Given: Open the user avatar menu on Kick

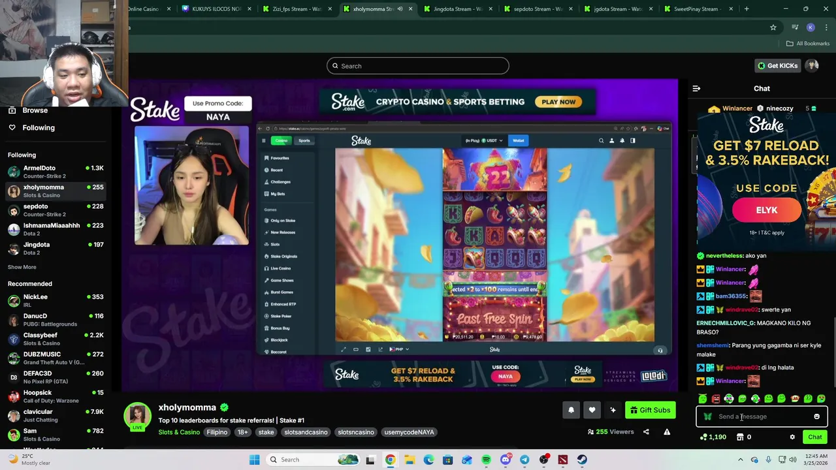Looking at the screenshot, I should (812, 66).
